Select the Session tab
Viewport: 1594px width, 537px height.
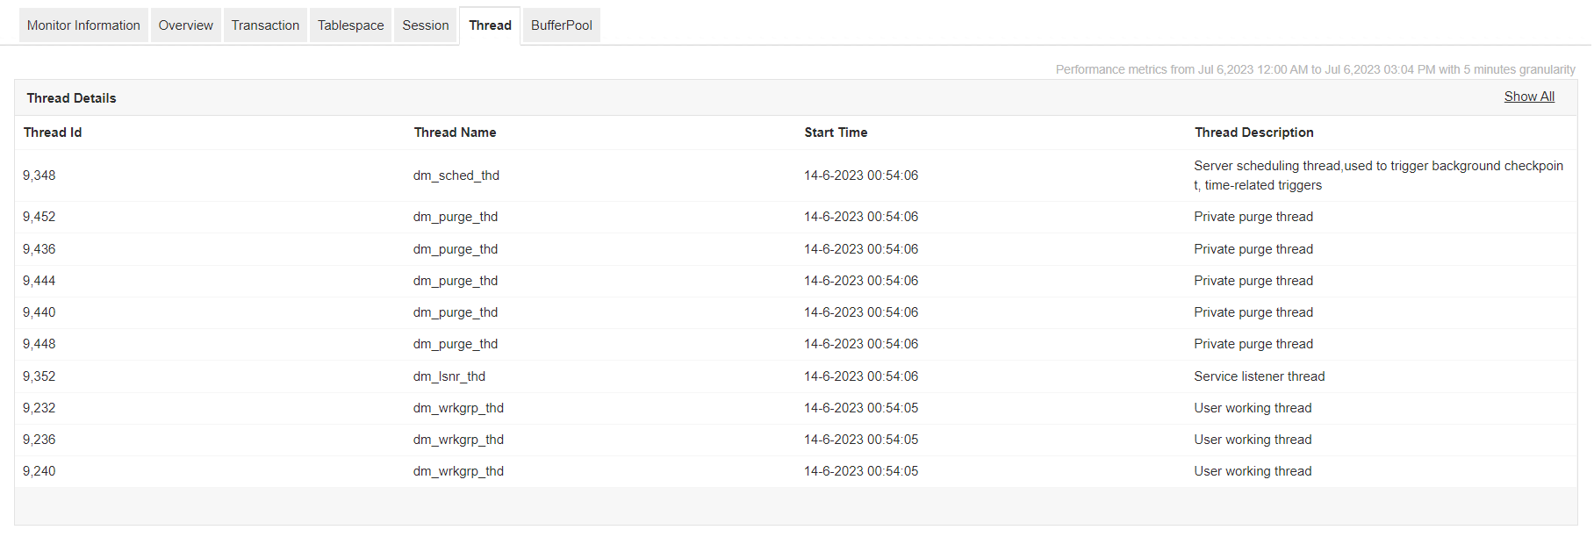pos(425,25)
